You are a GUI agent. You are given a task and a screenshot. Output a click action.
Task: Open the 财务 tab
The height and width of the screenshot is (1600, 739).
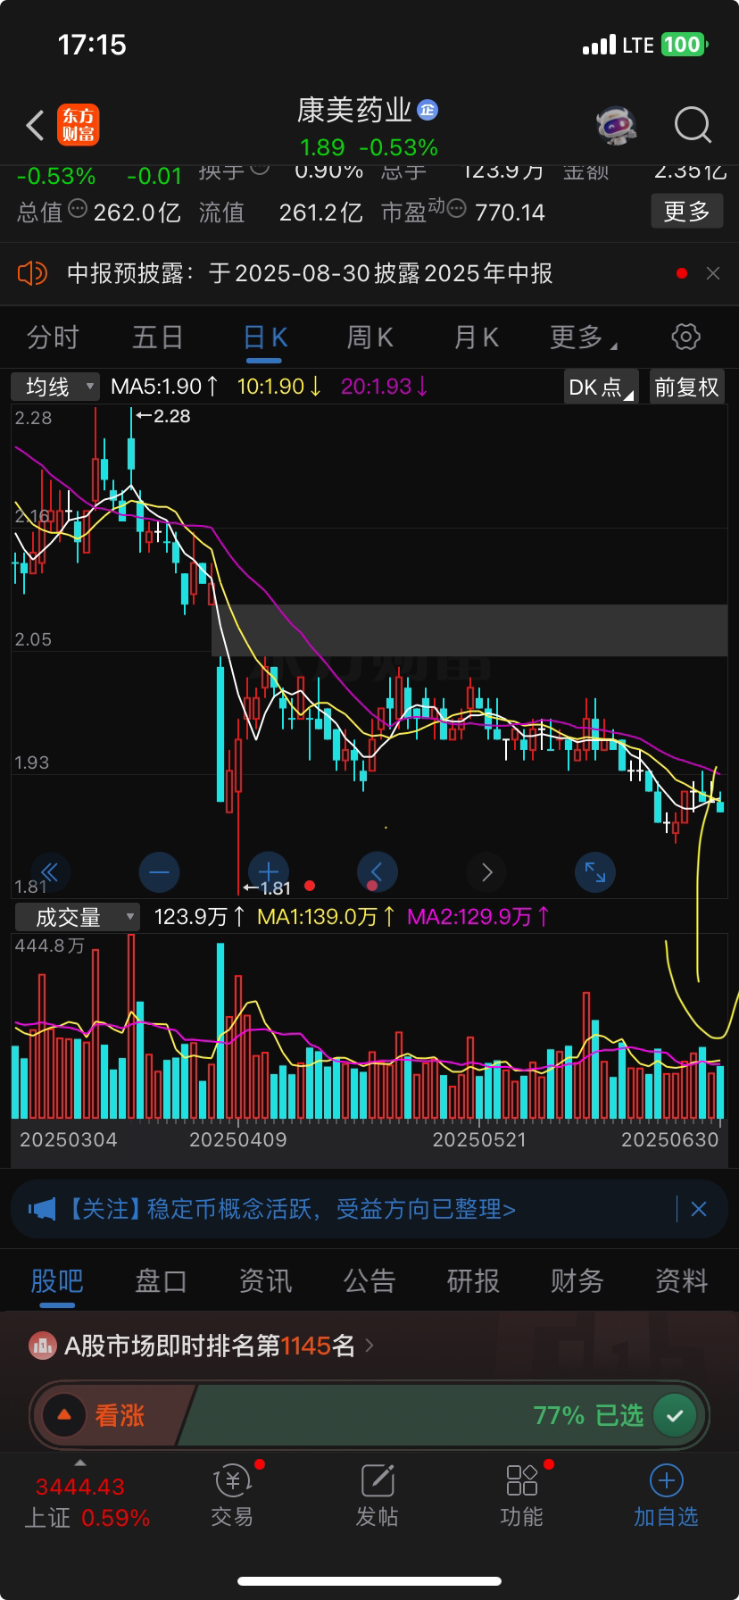pos(577,1281)
